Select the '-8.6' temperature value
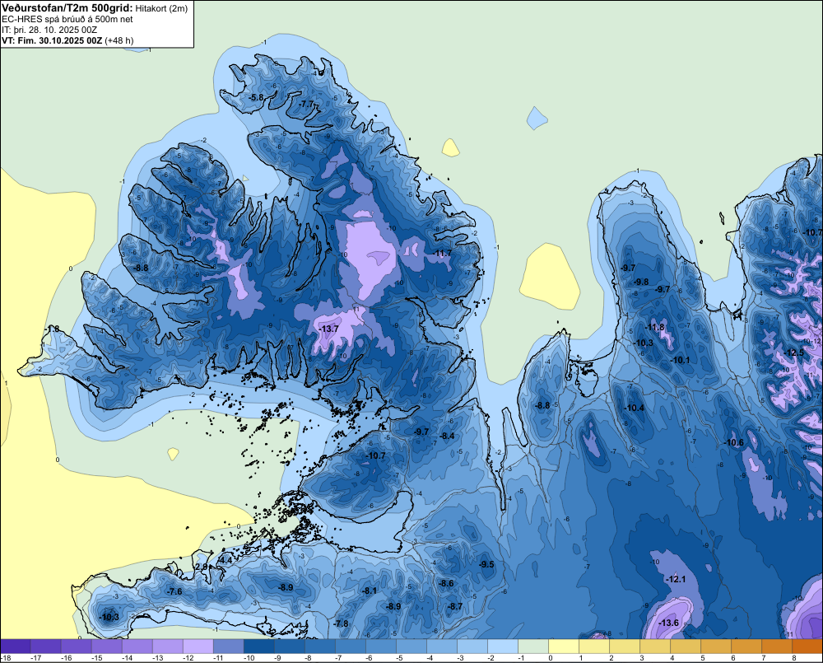Image resolution: width=823 pixels, height=663 pixels. coord(446,583)
